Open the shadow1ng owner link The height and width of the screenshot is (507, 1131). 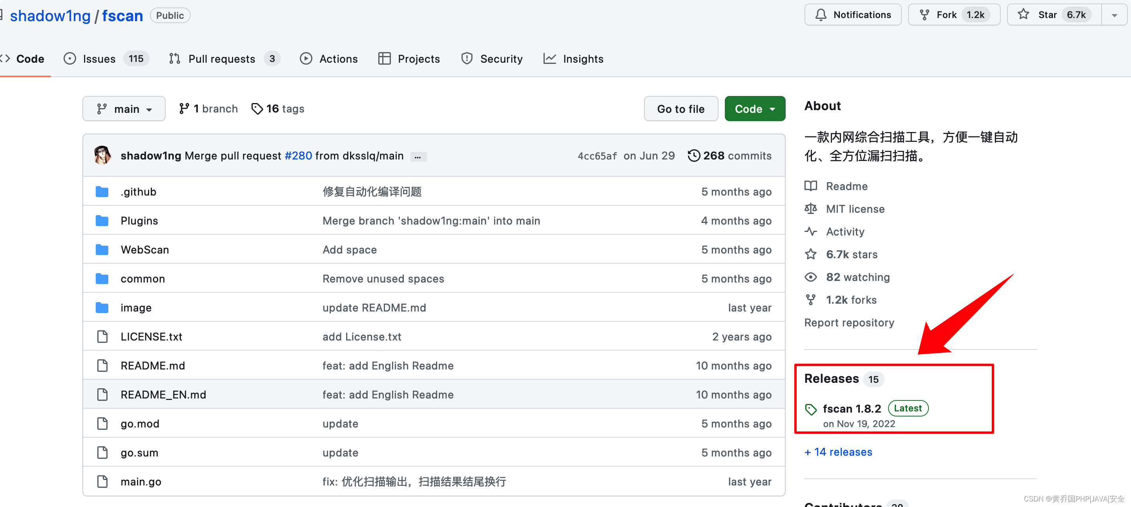50,16
